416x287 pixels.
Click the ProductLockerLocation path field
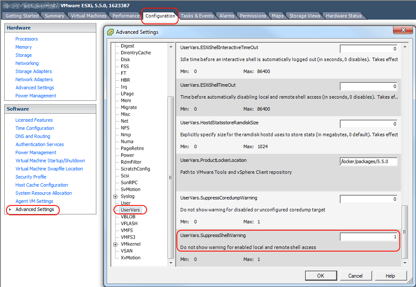tap(369, 161)
